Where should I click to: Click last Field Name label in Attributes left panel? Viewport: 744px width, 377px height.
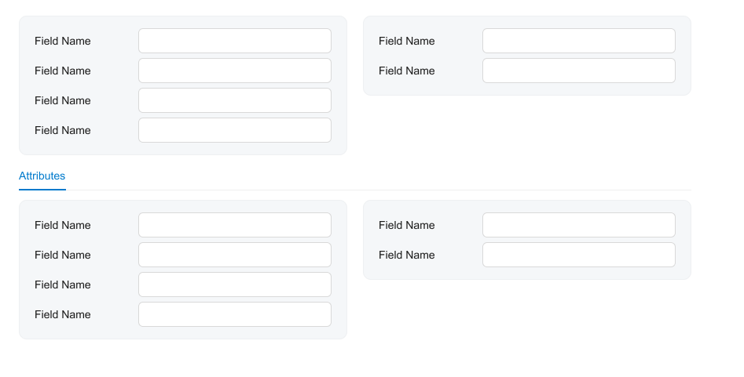click(x=63, y=314)
